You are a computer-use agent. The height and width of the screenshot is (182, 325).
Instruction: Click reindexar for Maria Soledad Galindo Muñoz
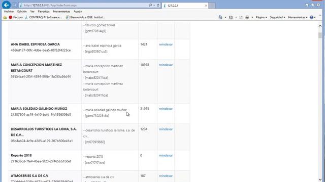[166, 109]
